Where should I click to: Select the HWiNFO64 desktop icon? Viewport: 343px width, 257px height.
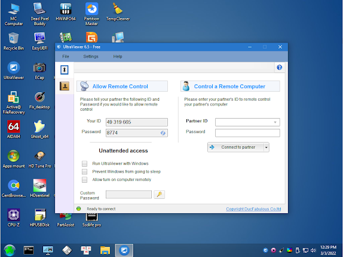point(66,12)
